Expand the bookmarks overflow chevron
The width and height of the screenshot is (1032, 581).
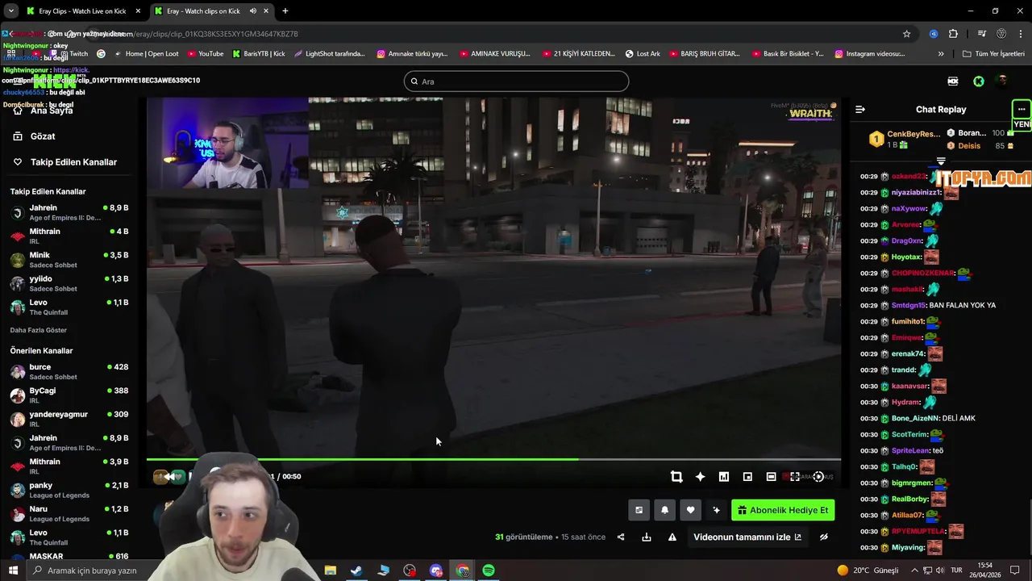[941, 54]
